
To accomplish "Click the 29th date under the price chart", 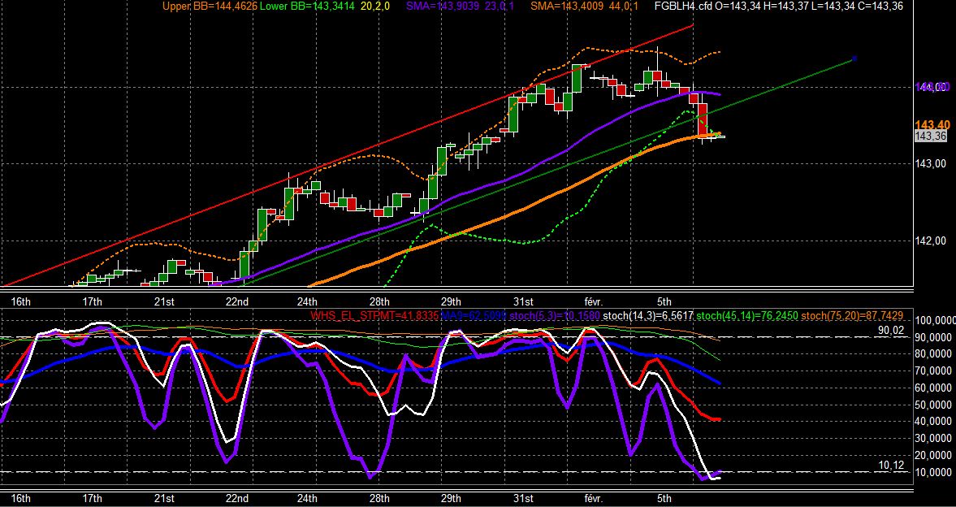I will [x=451, y=301].
